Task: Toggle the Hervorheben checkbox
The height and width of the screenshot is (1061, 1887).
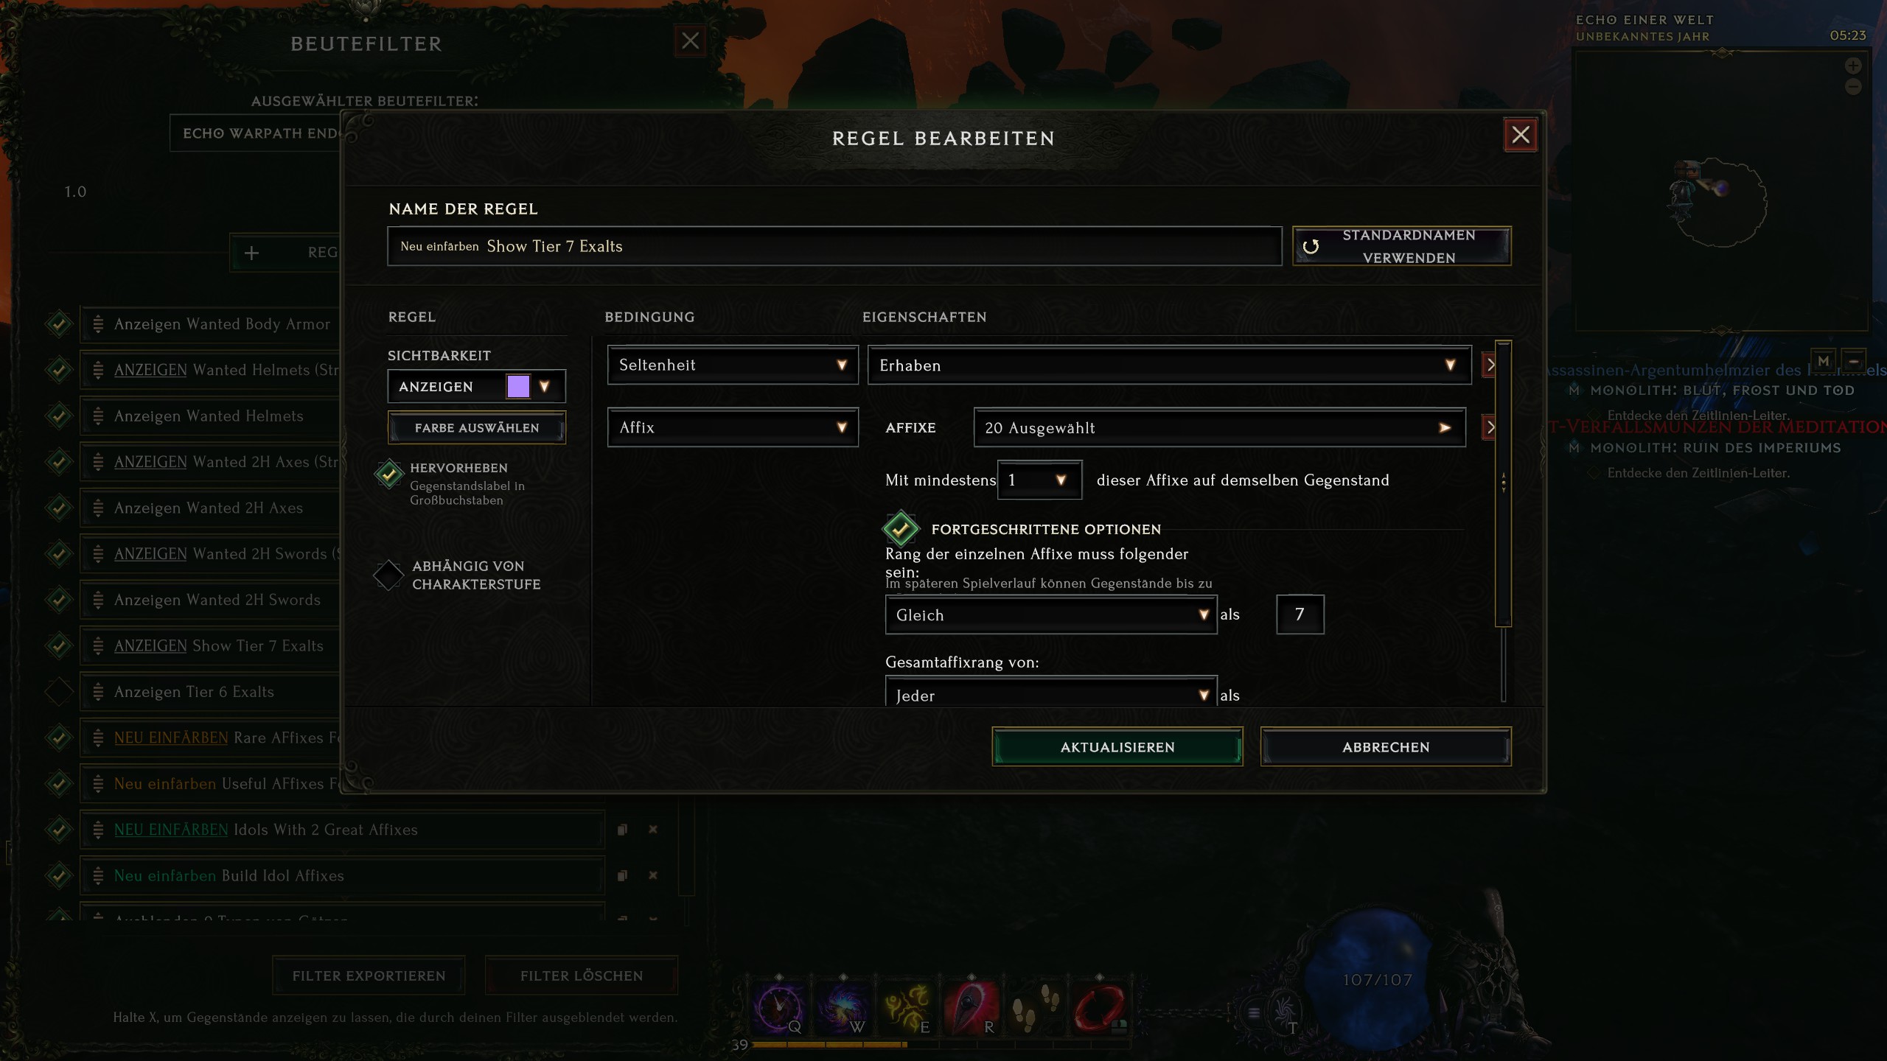Action: click(x=388, y=475)
